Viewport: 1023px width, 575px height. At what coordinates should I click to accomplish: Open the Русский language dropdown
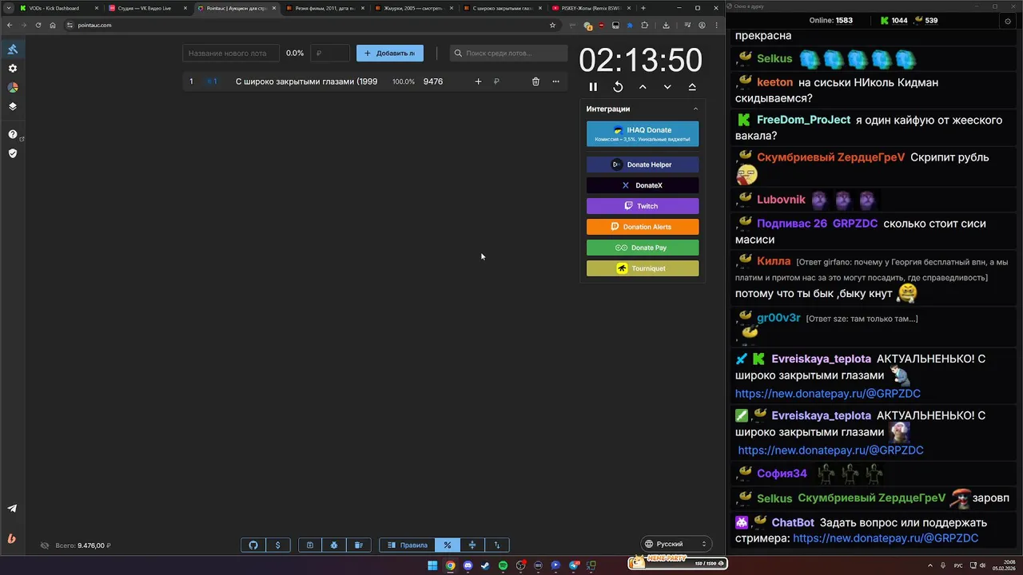676,544
